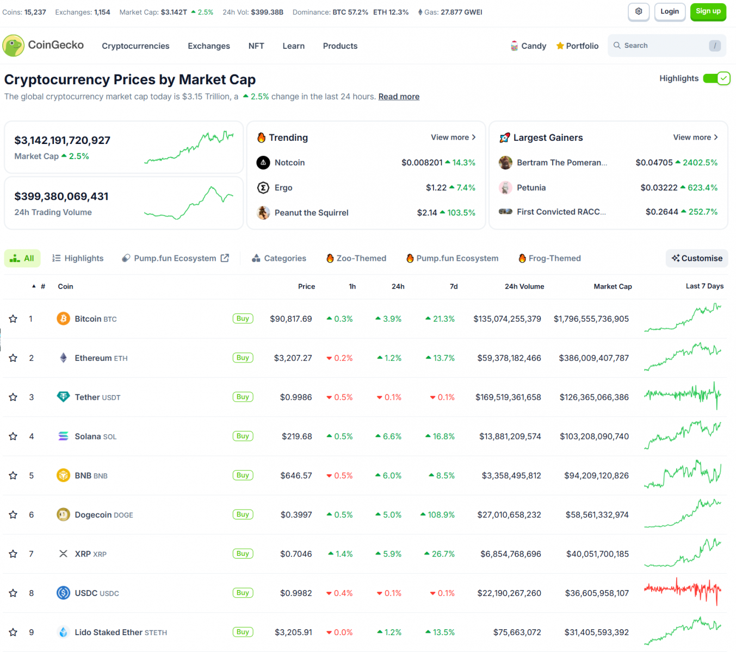This screenshot has height=652, width=736.
Task: Click the Largest Gainers rocket icon
Action: pyautogui.click(x=504, y=137)
